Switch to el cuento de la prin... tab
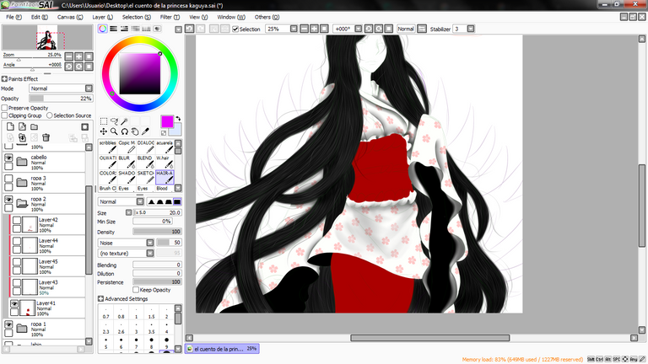 222,349
